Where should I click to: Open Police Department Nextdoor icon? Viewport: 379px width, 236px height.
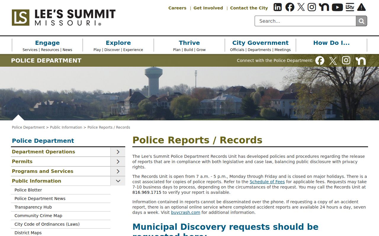(x=361, y=61)
